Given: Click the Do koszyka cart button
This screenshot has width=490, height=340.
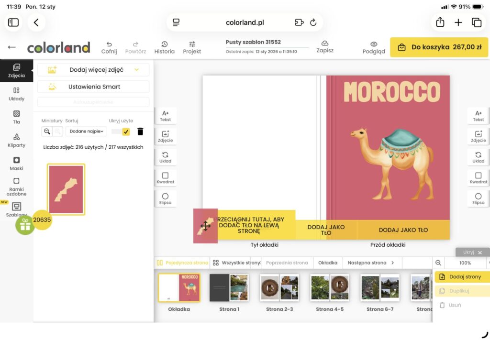Looking at the screenshot, I should (x=439, y=47).
